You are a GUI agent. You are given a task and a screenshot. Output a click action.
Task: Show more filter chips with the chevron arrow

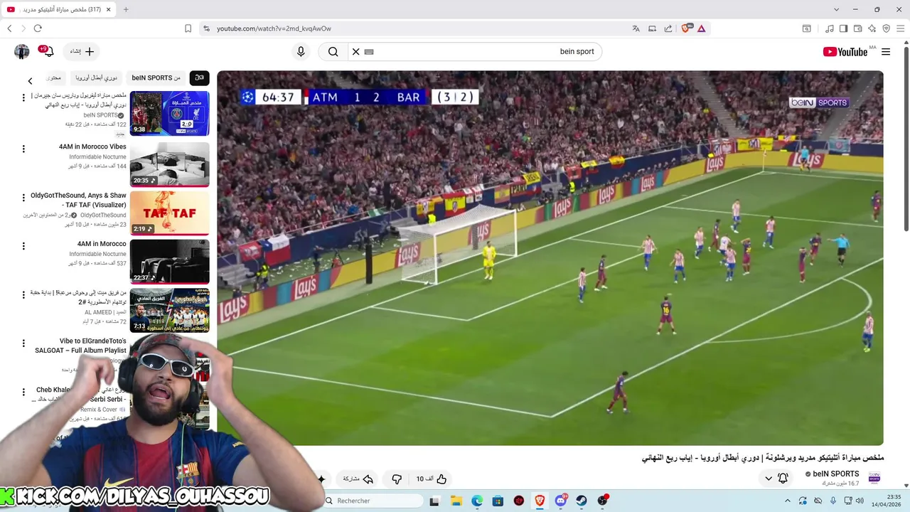click(x=30, y=81)
